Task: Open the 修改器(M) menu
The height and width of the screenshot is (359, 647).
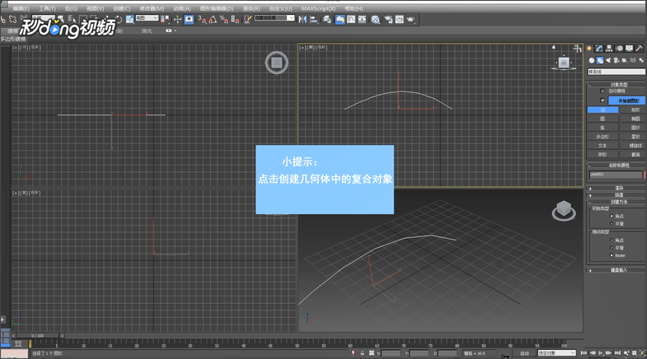Action: [x=152, y=8]
